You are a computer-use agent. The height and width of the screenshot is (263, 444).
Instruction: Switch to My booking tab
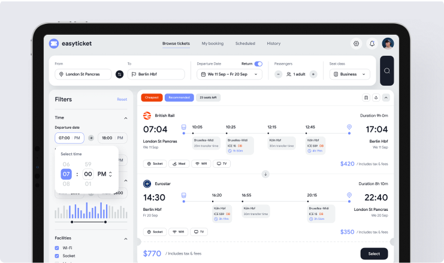coord(212,44)
